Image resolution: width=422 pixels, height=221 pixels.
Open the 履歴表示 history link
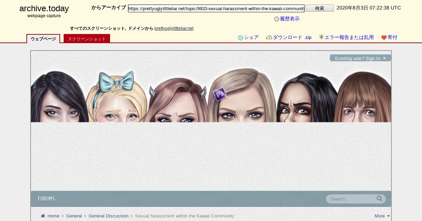[x=290, y=19]
